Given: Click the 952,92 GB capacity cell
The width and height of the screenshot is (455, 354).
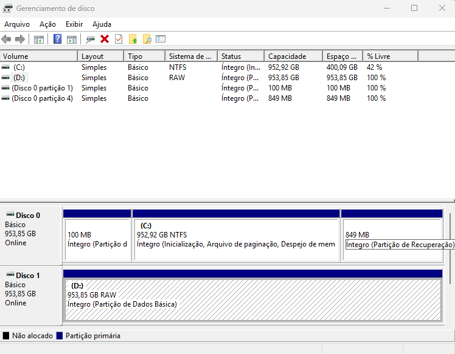Looking at the screenshot, I should coord(283,67).
